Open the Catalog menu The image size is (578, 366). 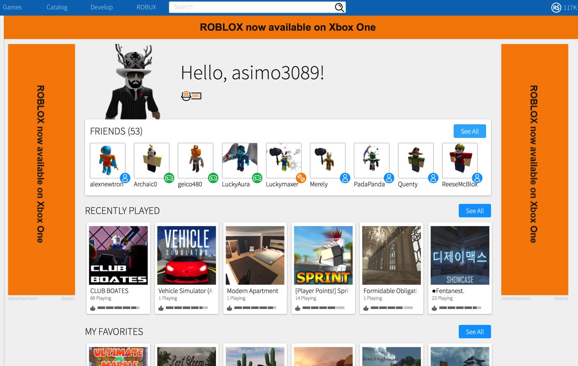[57, 7]
